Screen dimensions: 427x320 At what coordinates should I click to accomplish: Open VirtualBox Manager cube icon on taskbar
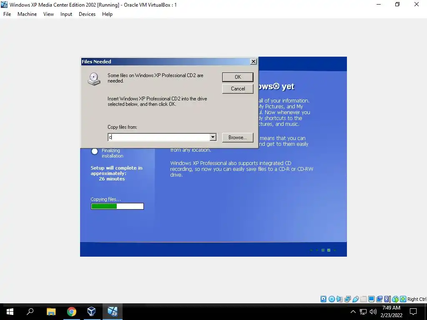pyautogui.click(x=91, y=312)
